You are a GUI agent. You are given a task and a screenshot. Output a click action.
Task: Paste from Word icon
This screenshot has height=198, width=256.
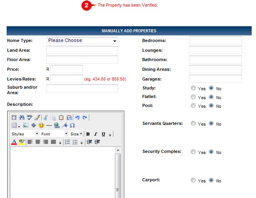[69, 117]
